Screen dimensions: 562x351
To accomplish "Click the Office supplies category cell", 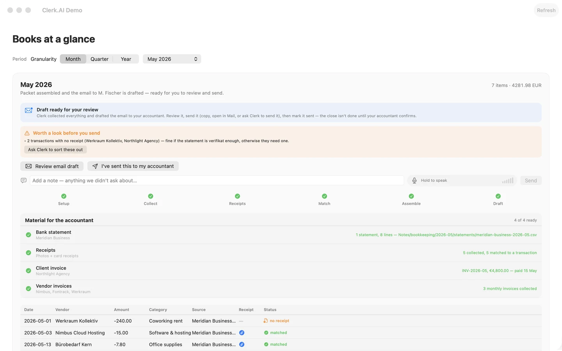I will [165, 344].
